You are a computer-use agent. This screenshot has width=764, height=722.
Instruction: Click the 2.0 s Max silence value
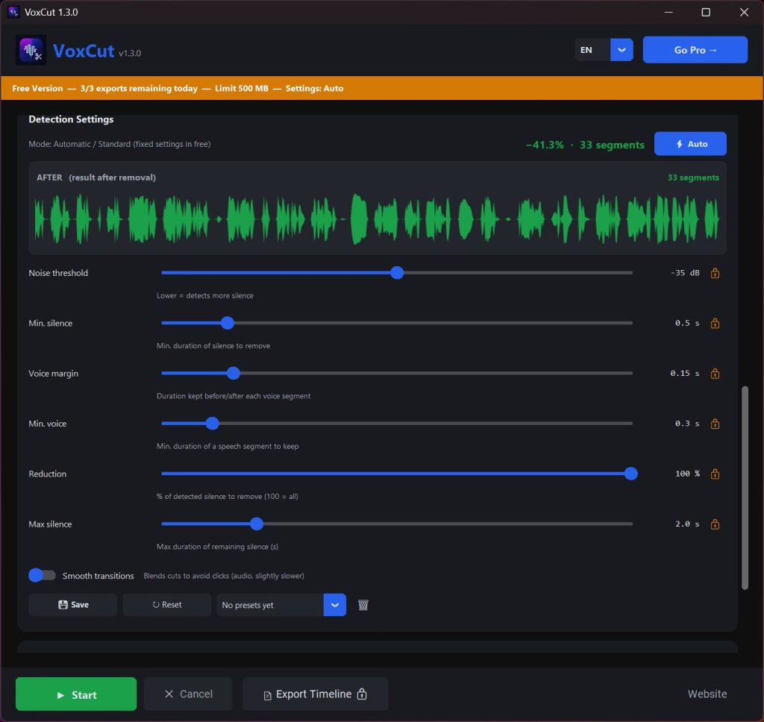687,524
